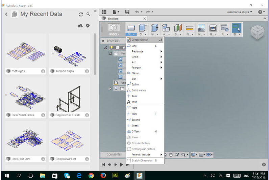The image size is (269, 180).
Task: Expand the collapsed browser folder triangle
Action: 110,88
